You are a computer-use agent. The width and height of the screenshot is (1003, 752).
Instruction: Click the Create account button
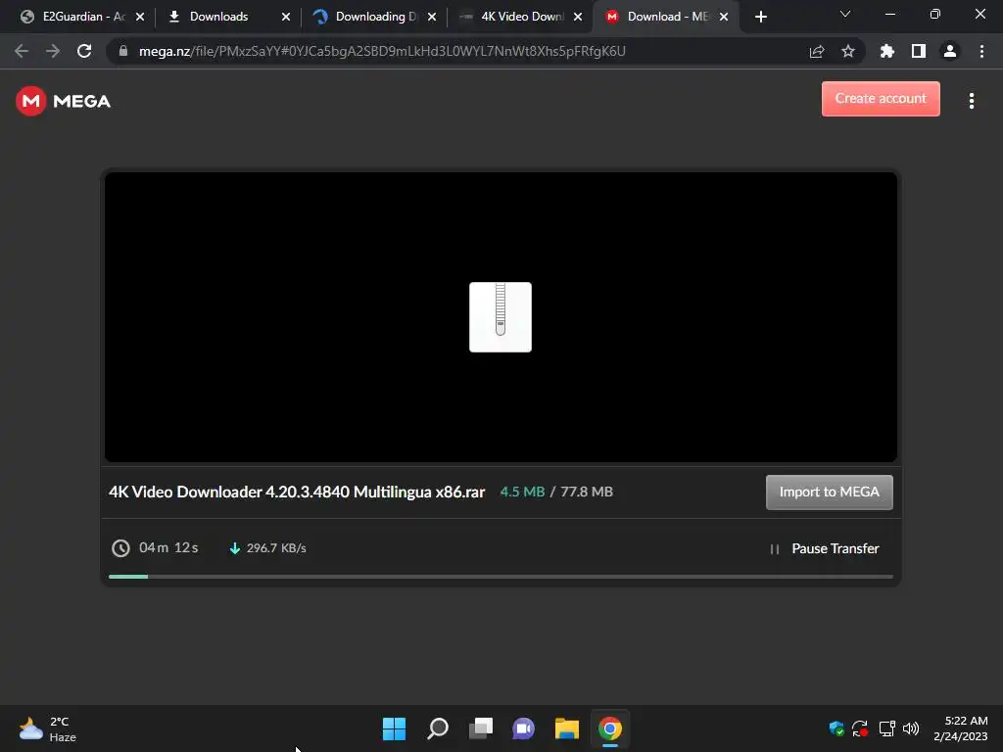(881, 99)
